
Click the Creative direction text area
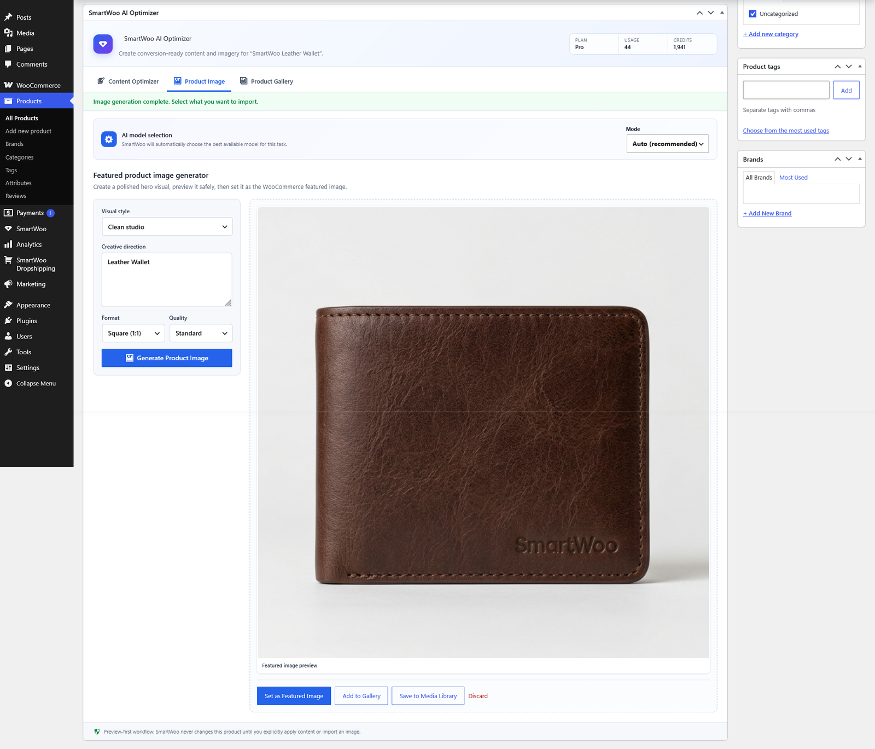point(167,280)
